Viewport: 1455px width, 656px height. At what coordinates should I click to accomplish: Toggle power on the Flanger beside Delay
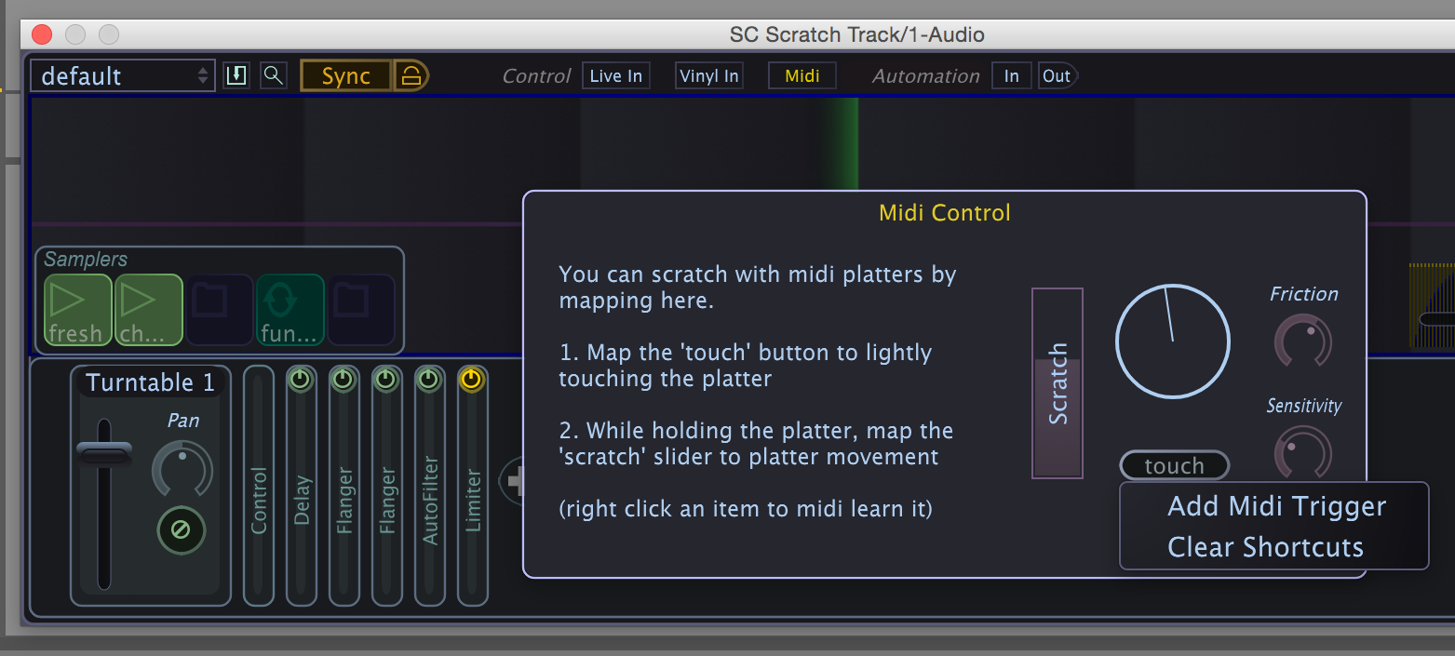click(344, 380)
